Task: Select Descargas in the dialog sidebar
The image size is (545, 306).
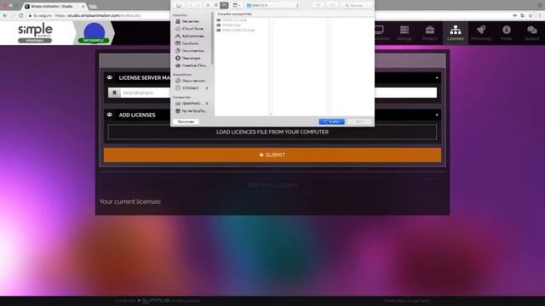Action: [190, 58]
